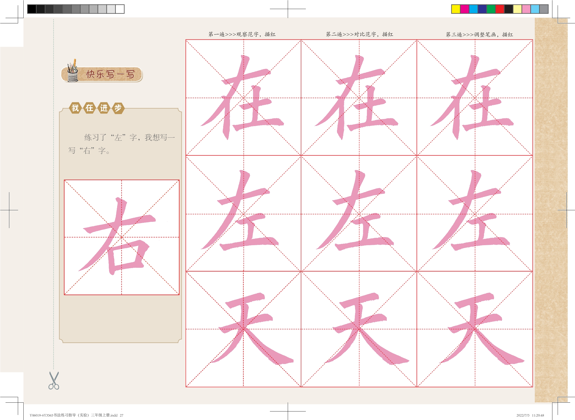Screen dimensions: 575x420
Task: Click the hexagon badge with 进
Action: [x=104, y=108]
